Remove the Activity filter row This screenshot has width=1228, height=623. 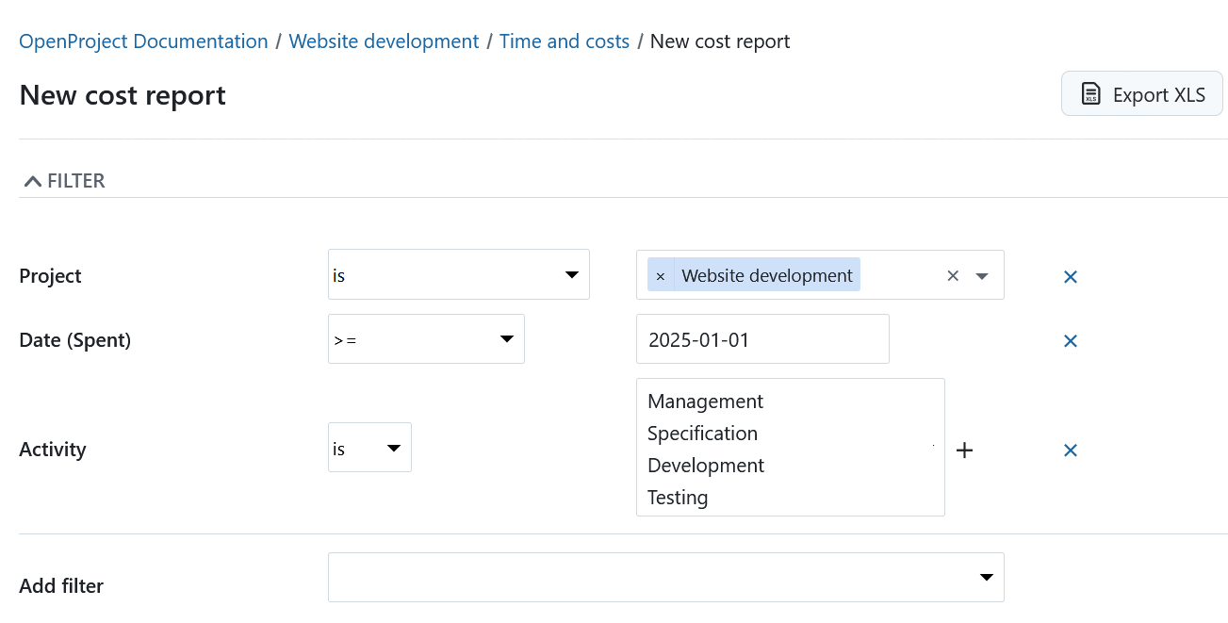(x=1070, y=450)
